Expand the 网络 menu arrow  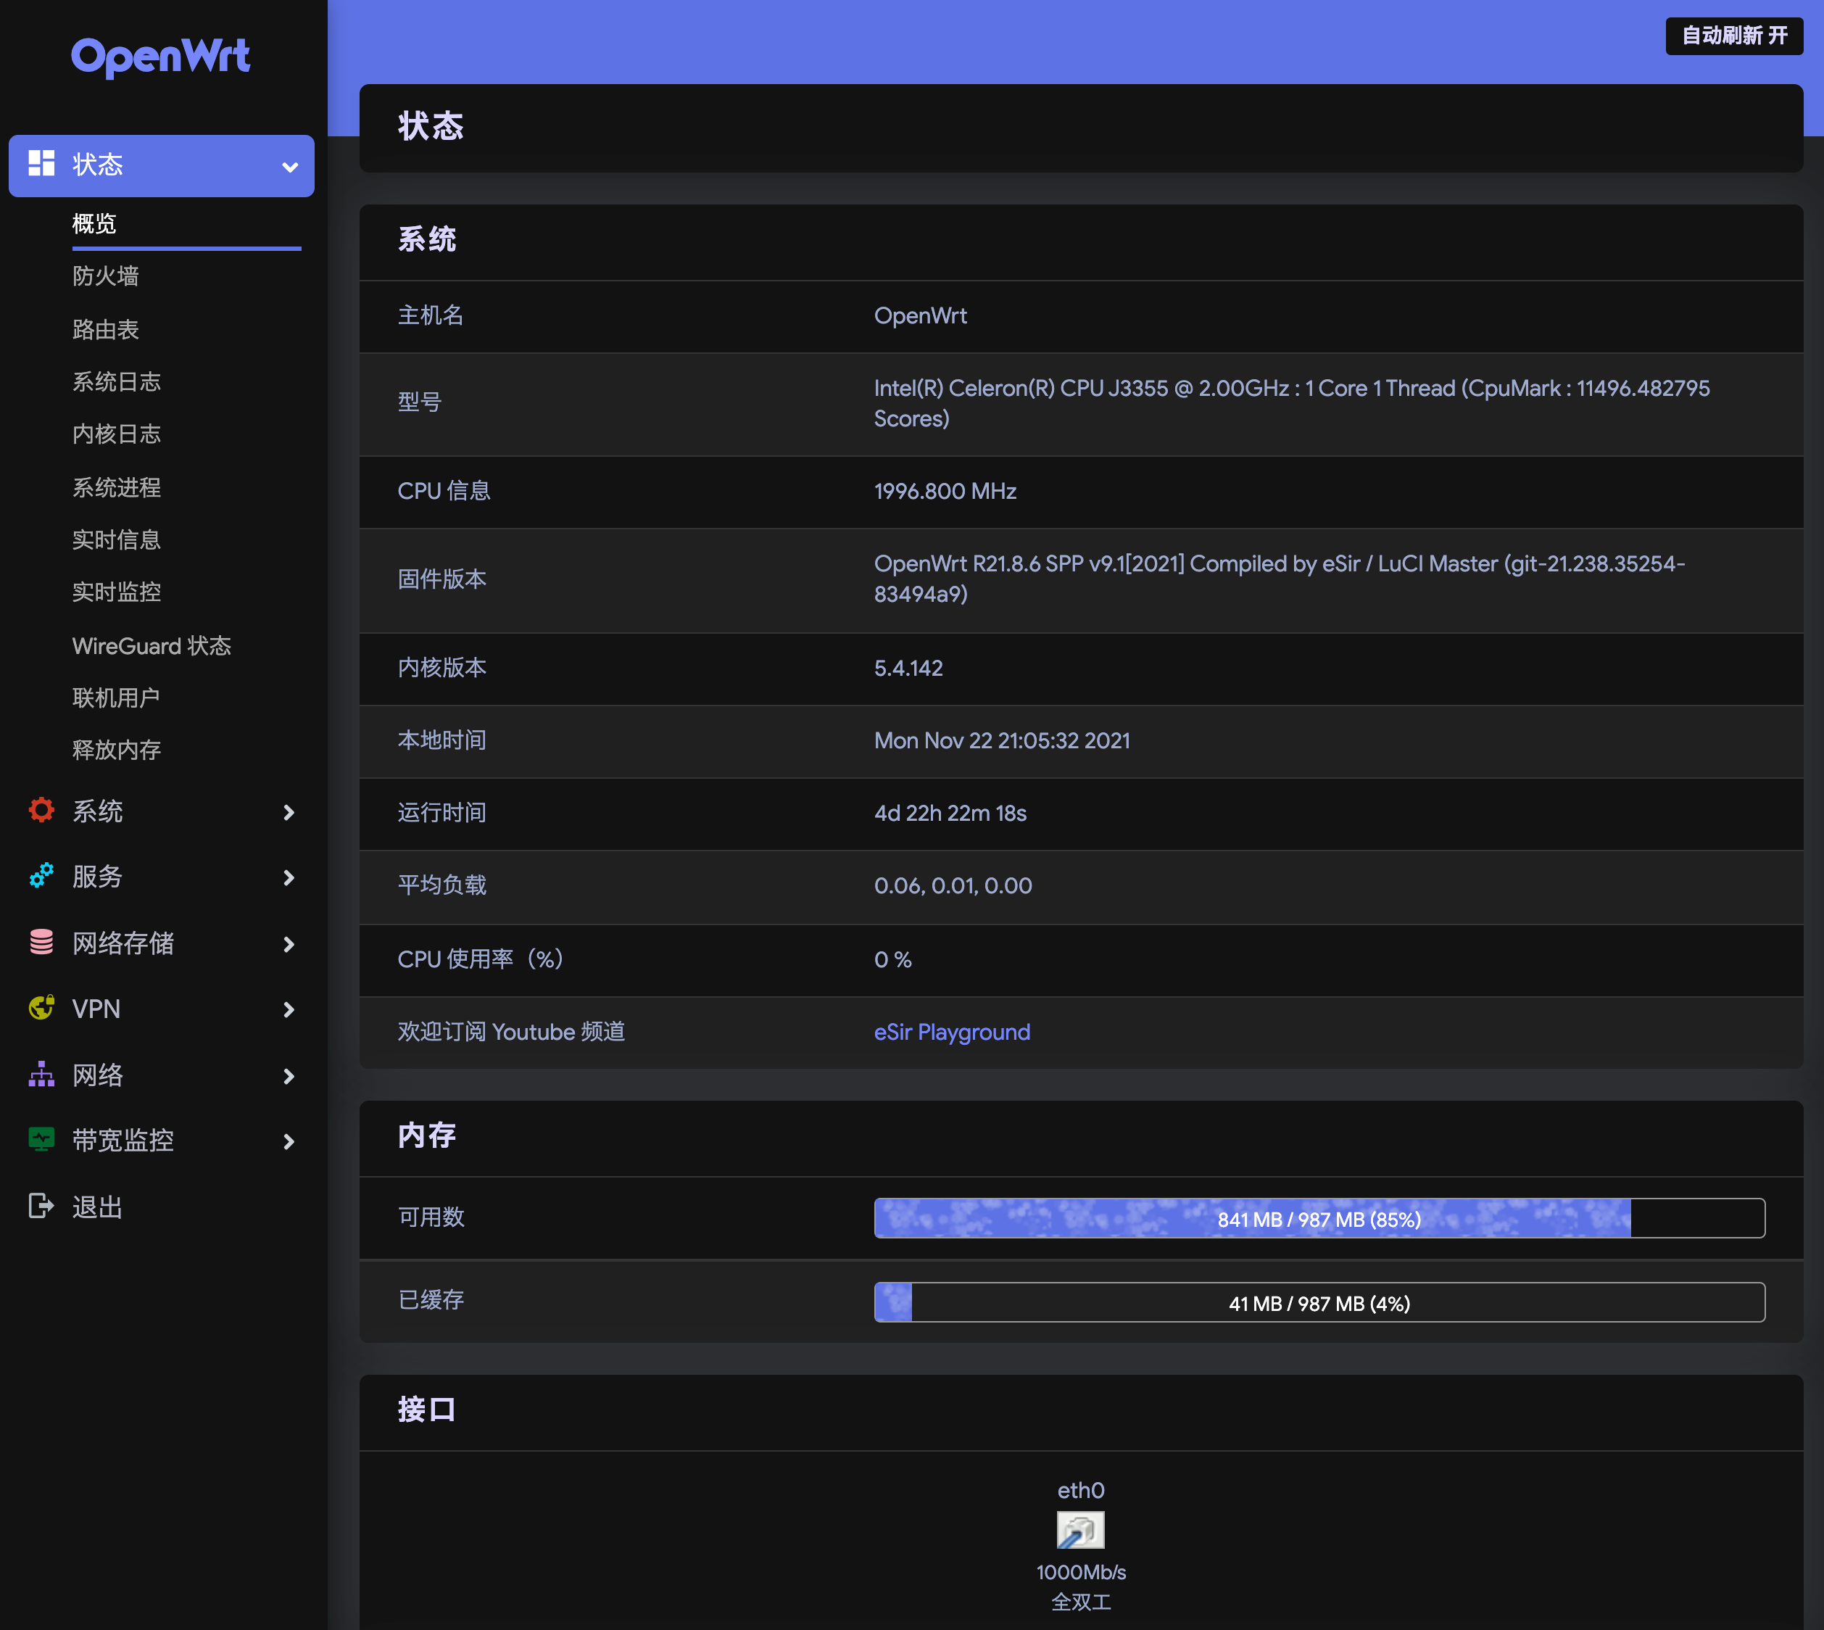289,1077
